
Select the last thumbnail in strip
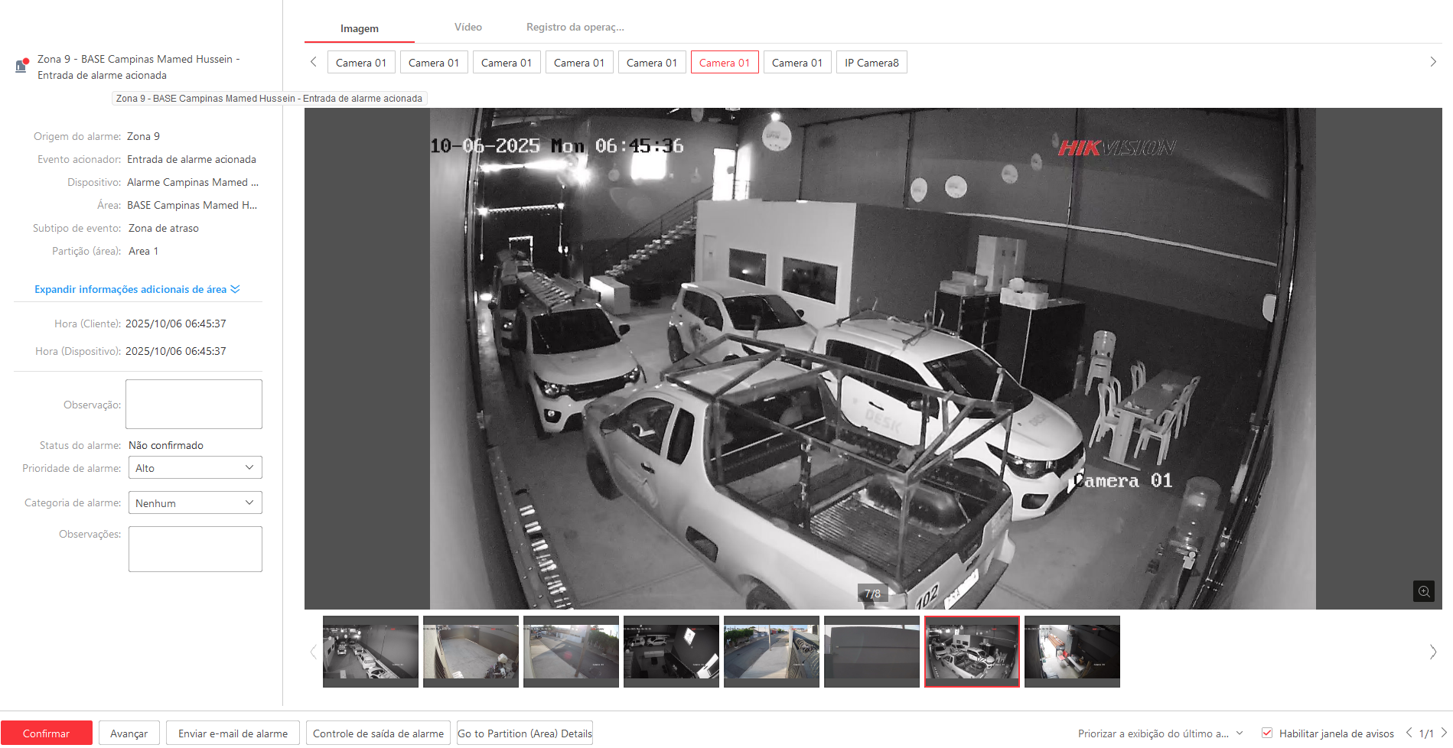tap(1071, 651)
